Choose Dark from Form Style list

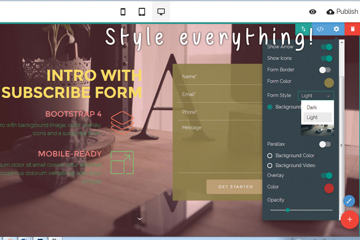coord(312,107)
